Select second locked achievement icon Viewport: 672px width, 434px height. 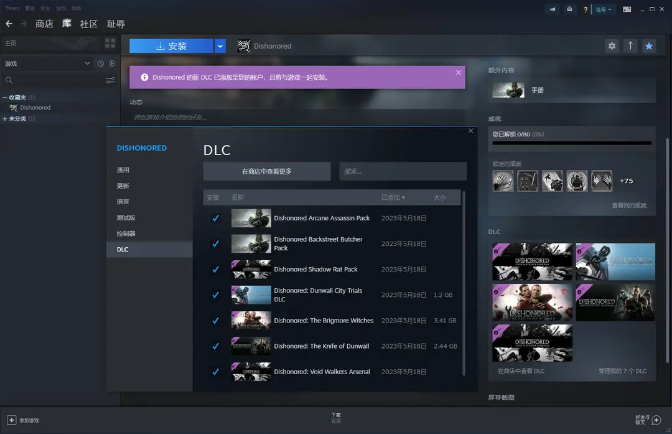coord(528,181)
